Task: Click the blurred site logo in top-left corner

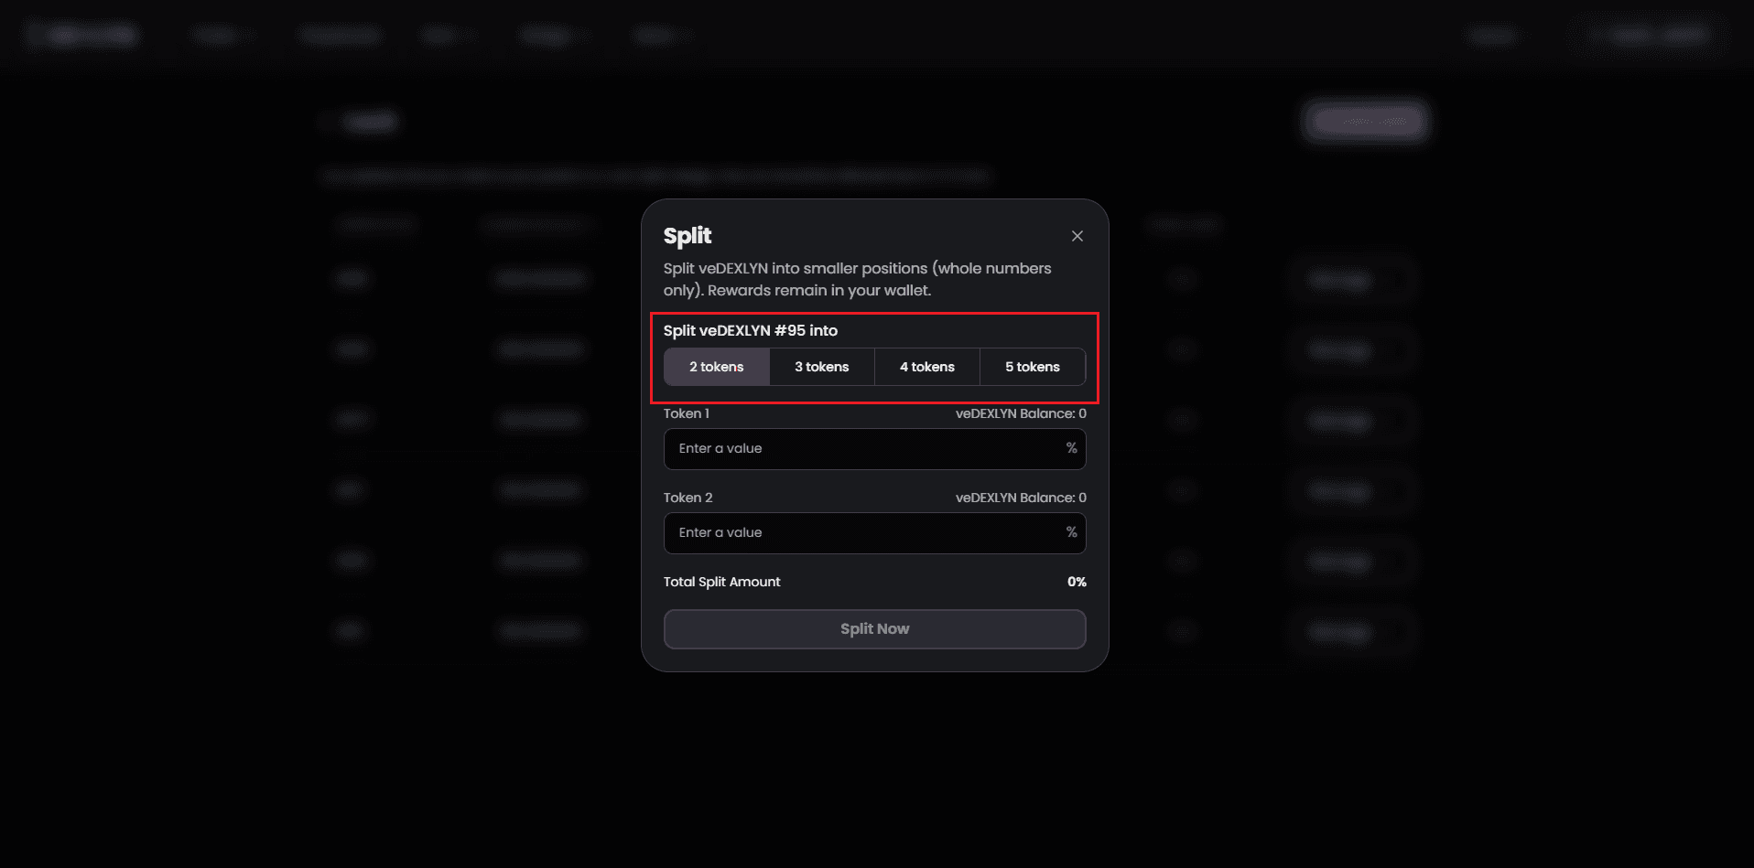Action: click(x=84, y=36)
